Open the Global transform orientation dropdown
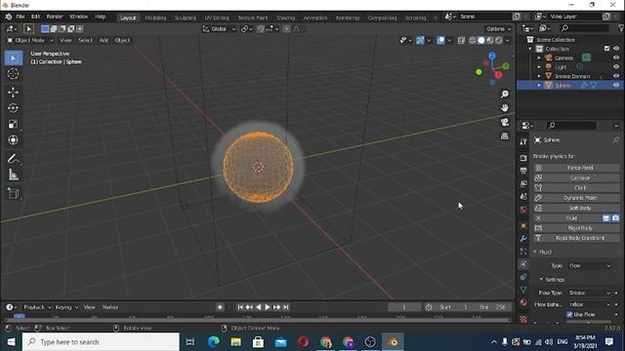Screen dimensions: 625x351 pos(219,28)
